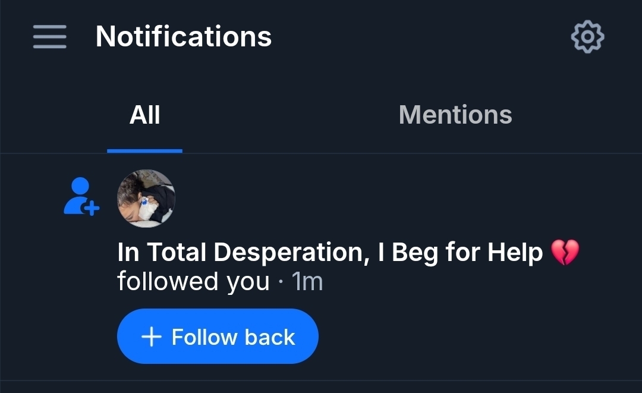642x393 pixels.
Task: Click the word "Help" in follower name
Action: (x=515, y=253)
